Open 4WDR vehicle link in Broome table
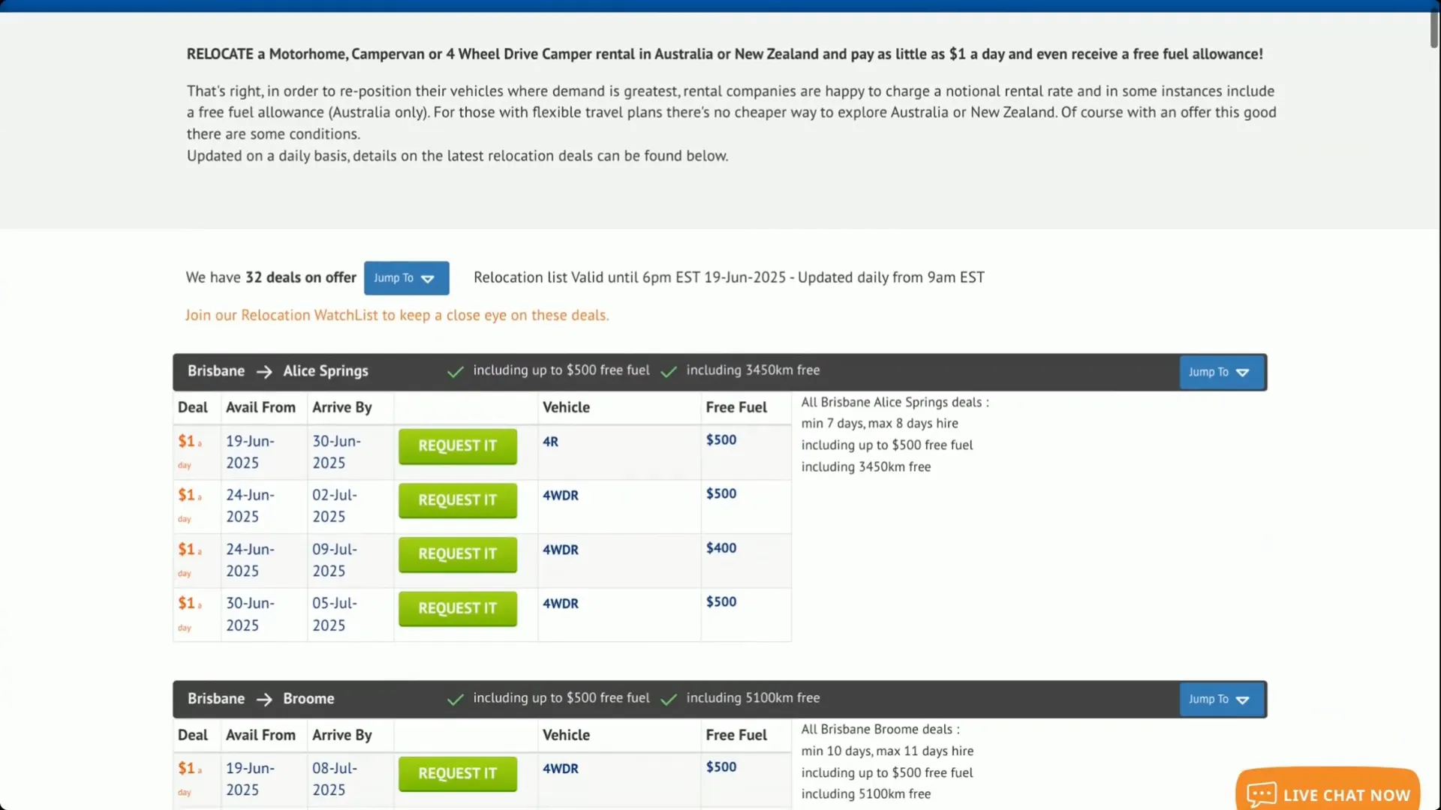 tap(560, 769)
